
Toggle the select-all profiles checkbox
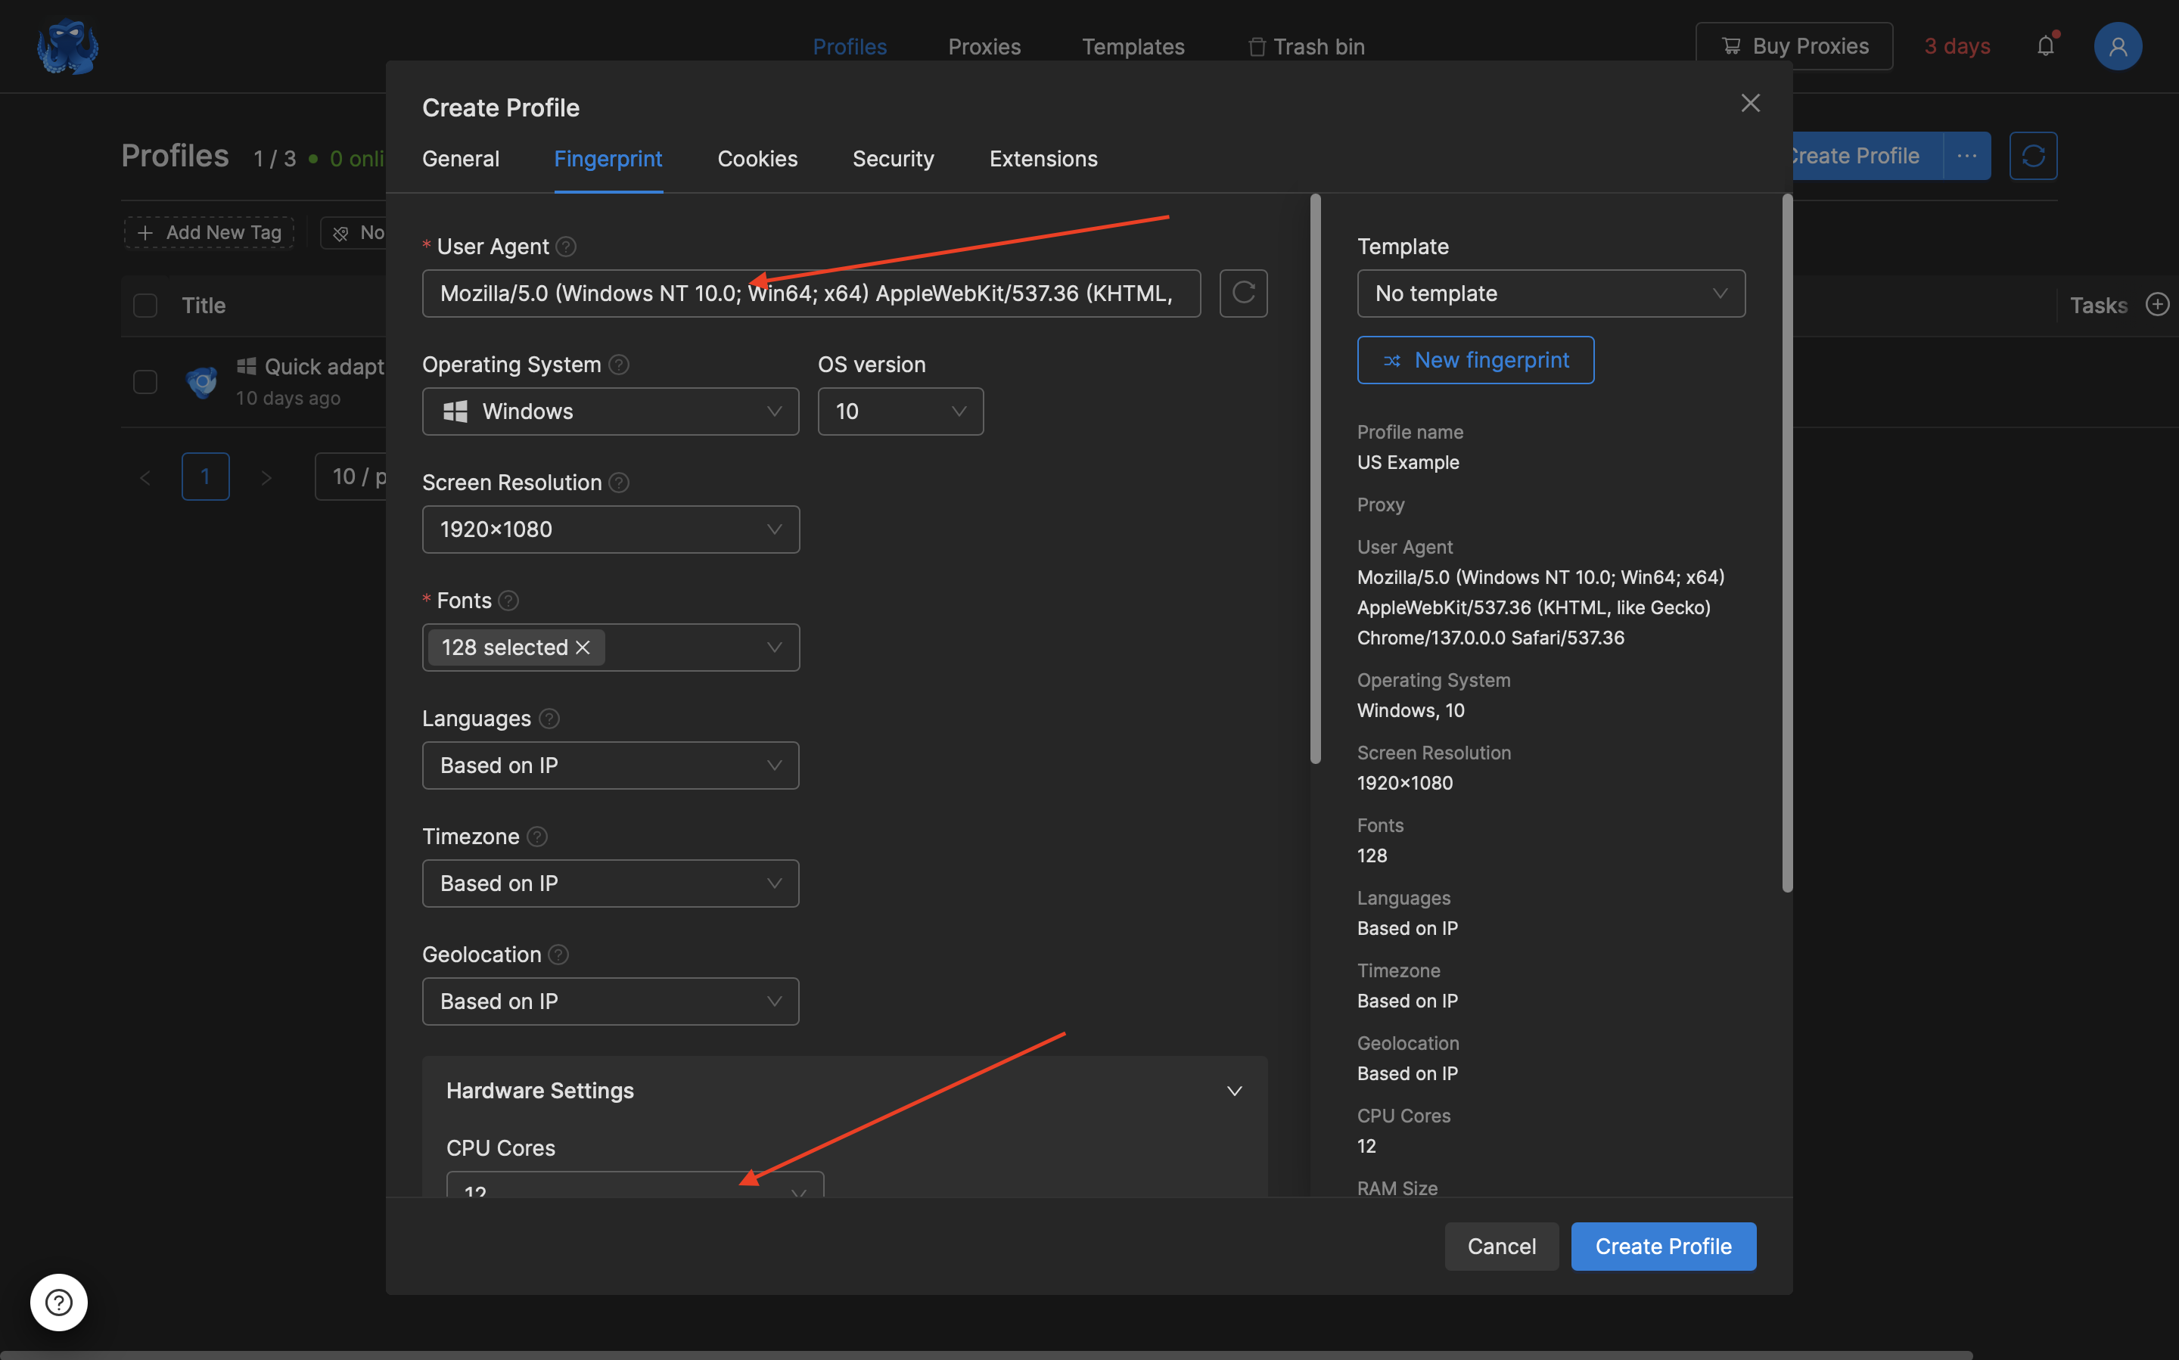tap(145, 306)
